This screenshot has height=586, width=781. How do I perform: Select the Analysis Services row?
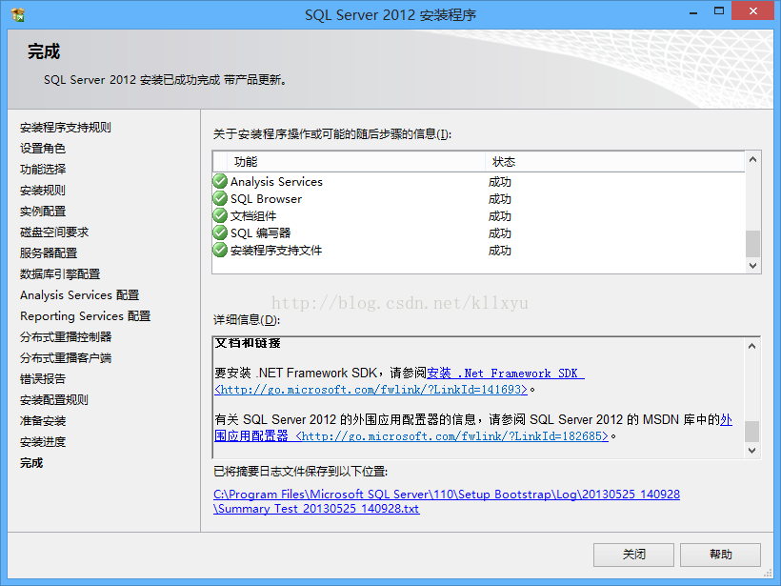[478, 181]
